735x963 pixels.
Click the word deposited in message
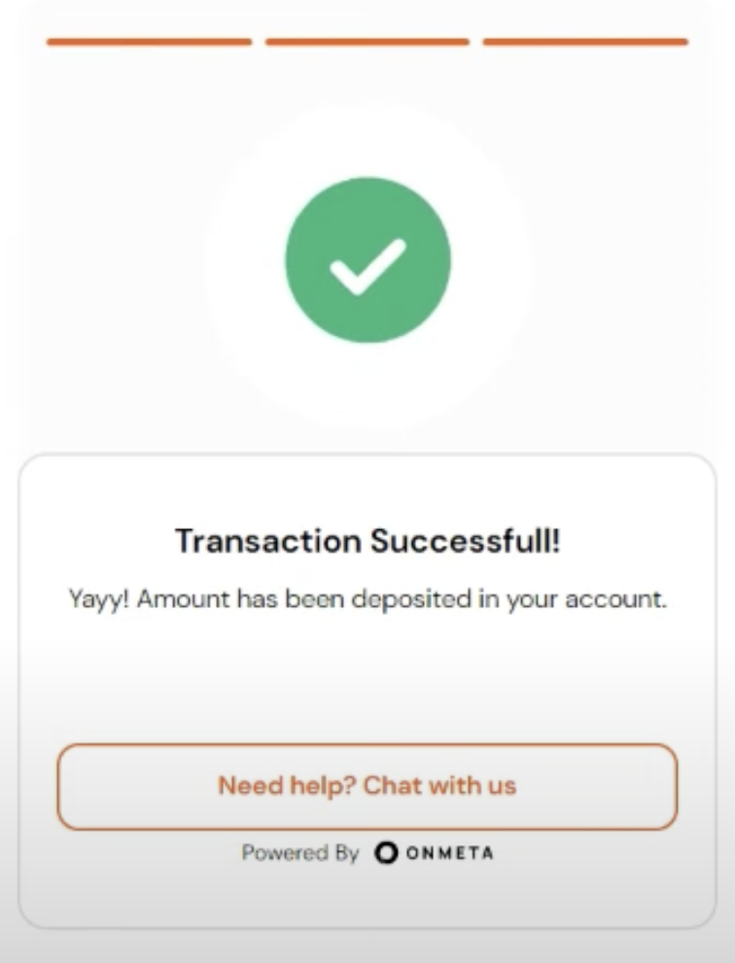point(411,599)
